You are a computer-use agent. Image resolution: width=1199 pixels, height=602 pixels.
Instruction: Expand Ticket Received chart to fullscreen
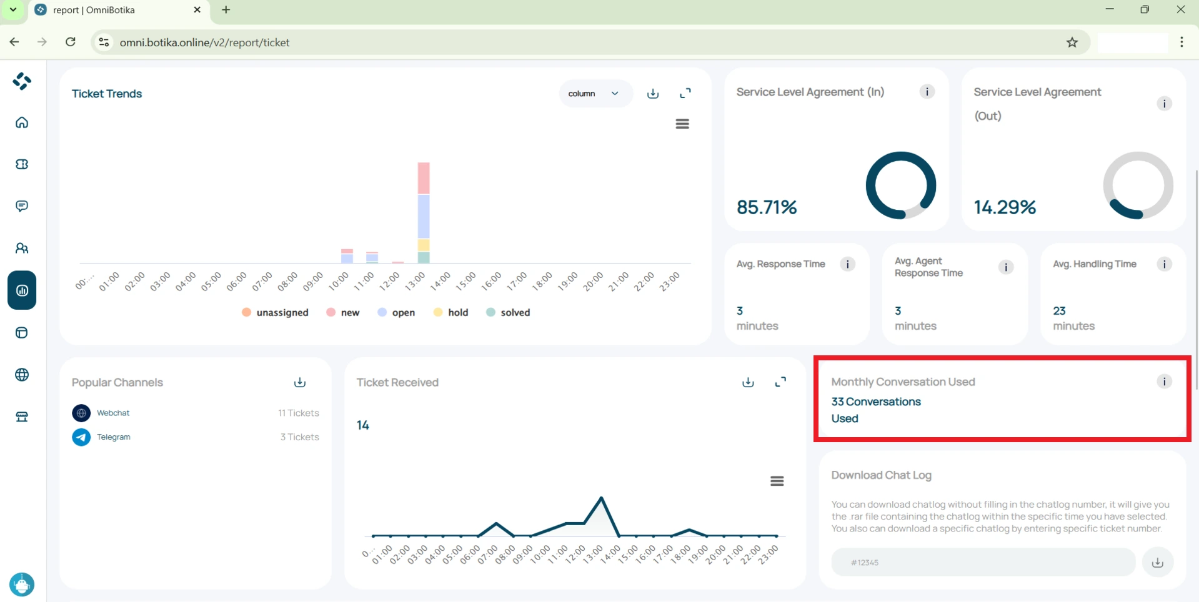point(780,382)
